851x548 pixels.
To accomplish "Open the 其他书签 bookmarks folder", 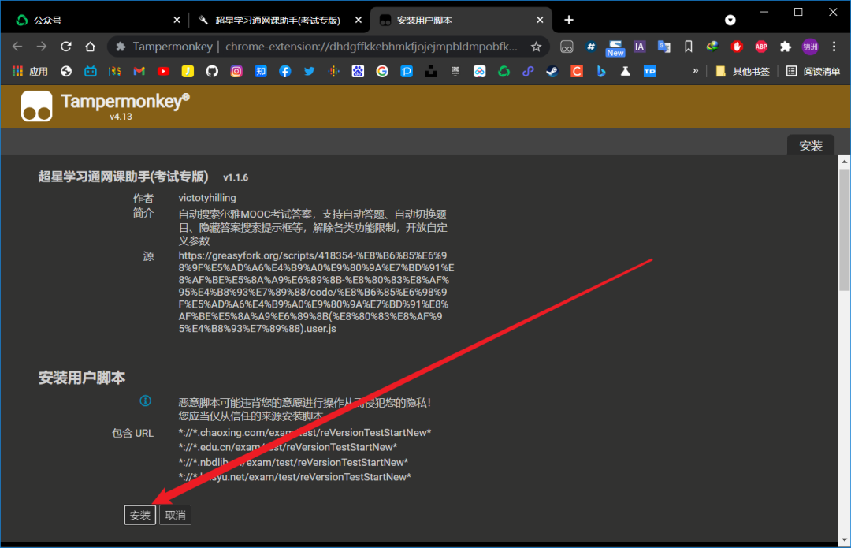I will (x=742, y=71).
